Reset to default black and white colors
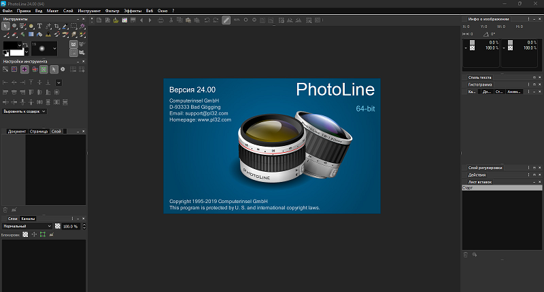 tap(6, 54)
